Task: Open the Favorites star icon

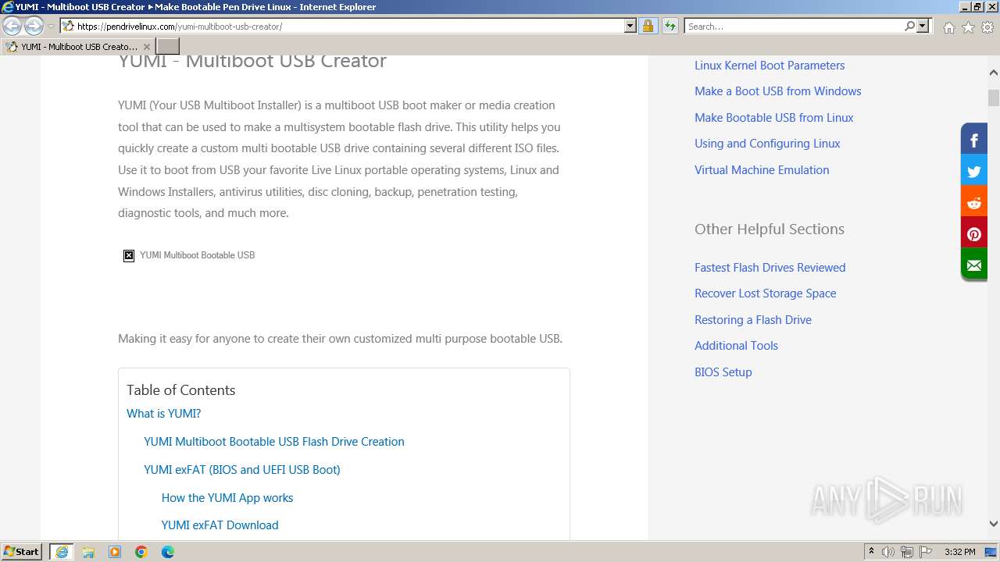Action: tap(968, 27)
